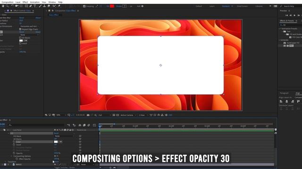Select the Clone Stamp tool
The height and width of the screenshot is (169, 302).
[x=44, y=6]
